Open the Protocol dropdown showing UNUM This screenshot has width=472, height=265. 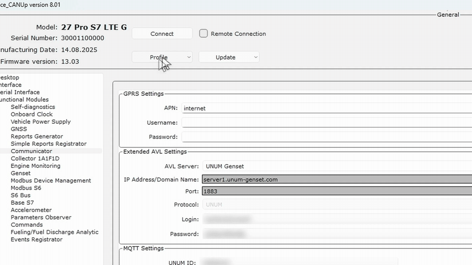[337, 204]
